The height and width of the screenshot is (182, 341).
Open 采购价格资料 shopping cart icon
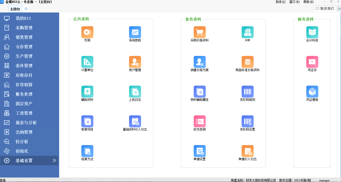(x=200, y=32)
